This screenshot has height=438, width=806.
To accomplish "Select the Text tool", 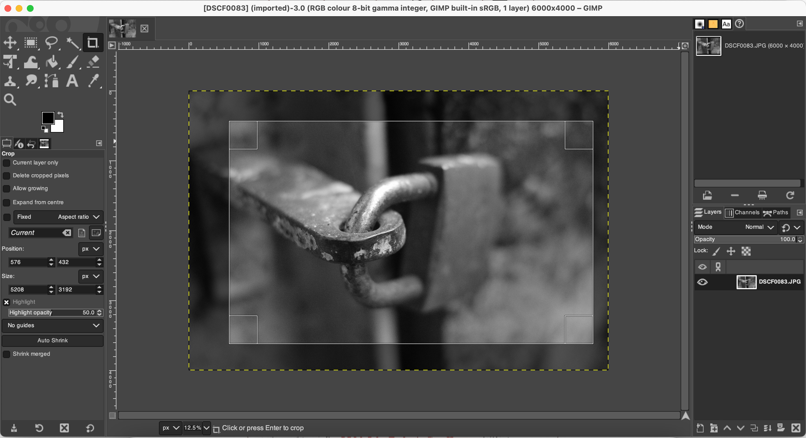I will (x=72, y=81).
